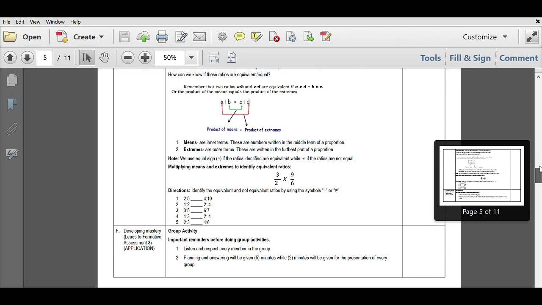This screenshot has width=542, height=305.
Task: Open preferences with the gear icon
Action: (x=222, y=37)
